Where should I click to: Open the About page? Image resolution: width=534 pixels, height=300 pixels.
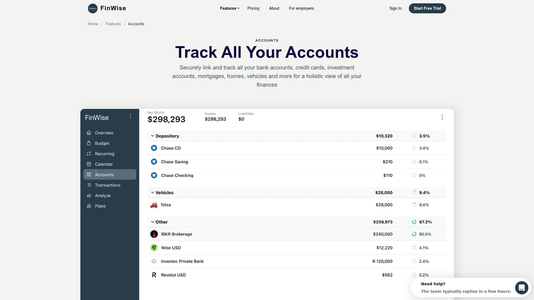[274, 8]
